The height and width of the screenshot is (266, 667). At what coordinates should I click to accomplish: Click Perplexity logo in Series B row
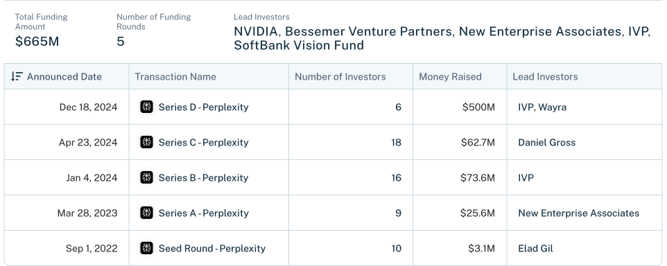point(147,177)
